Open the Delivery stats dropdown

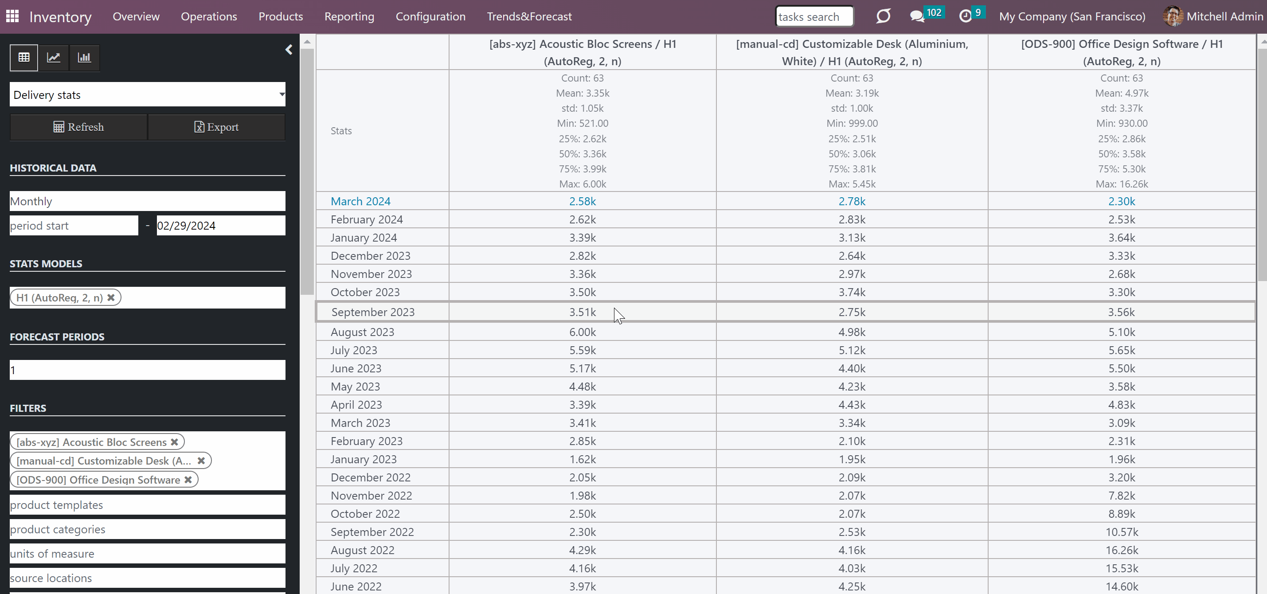click(x=148, y=94)
